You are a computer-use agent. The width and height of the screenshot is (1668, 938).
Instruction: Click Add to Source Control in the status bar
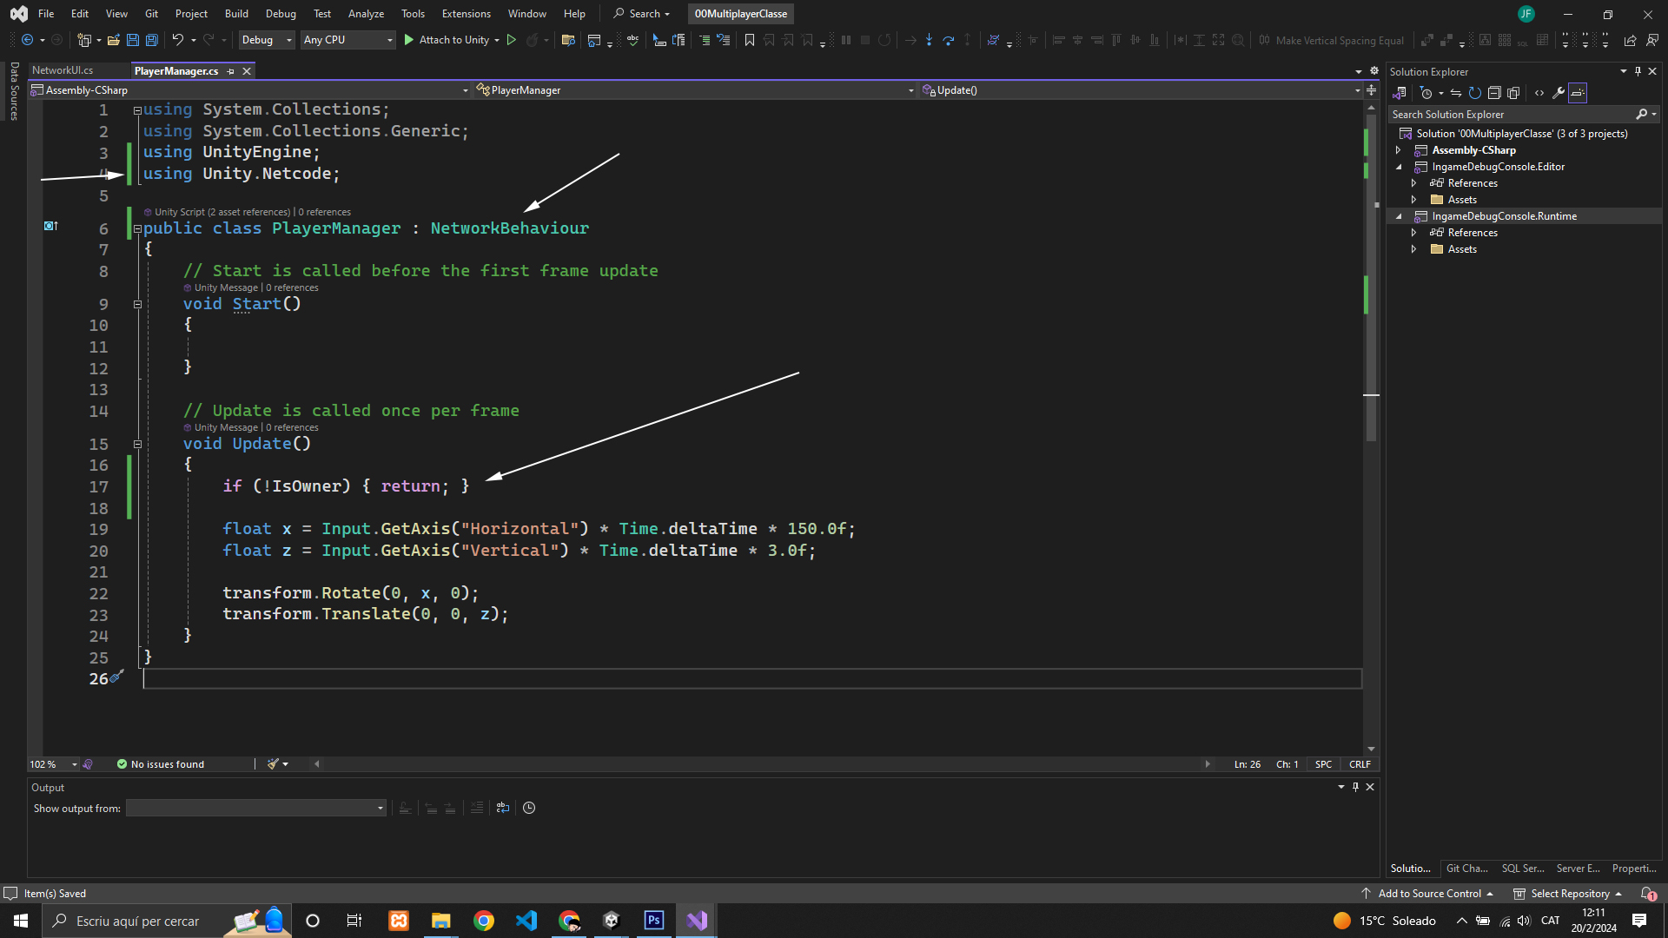pos(1429,894)
